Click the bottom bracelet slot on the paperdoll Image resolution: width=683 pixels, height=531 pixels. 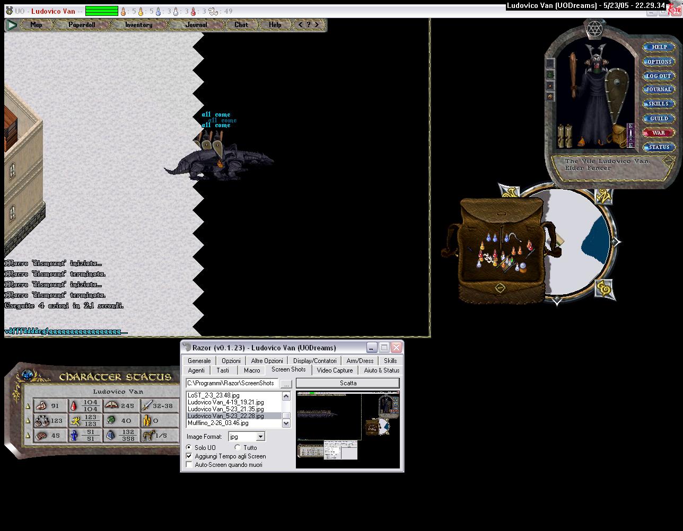click(550, 96)
